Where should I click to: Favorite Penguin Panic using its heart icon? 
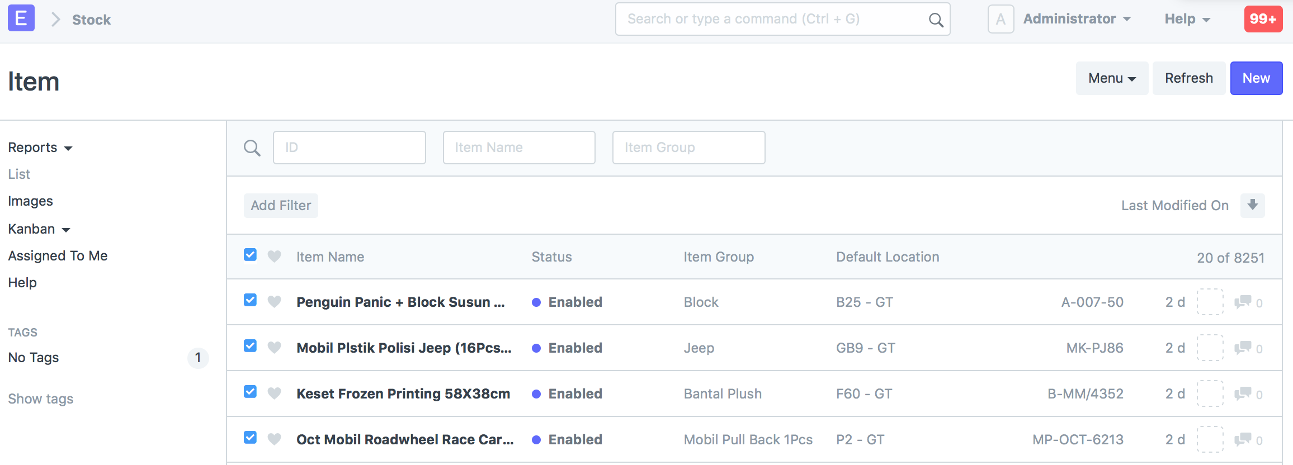click(x=275, y=302)
